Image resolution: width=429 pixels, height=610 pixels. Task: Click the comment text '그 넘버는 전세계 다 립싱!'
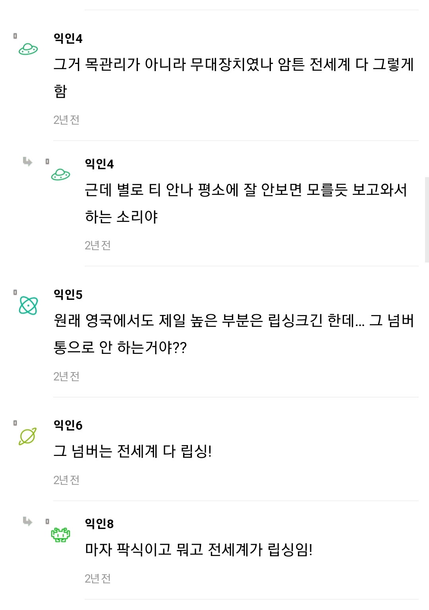click(133, 451)
